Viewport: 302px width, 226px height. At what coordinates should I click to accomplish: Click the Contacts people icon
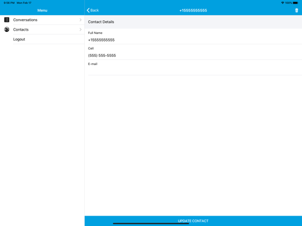click(7, 29)
